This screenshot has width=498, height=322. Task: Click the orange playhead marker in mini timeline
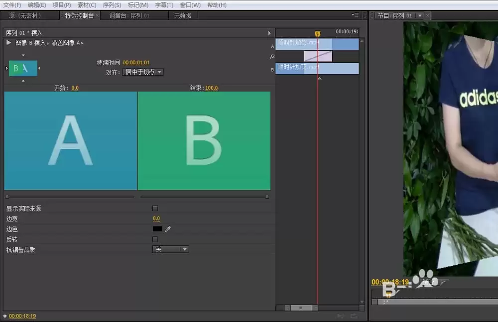tap(317, 34)
